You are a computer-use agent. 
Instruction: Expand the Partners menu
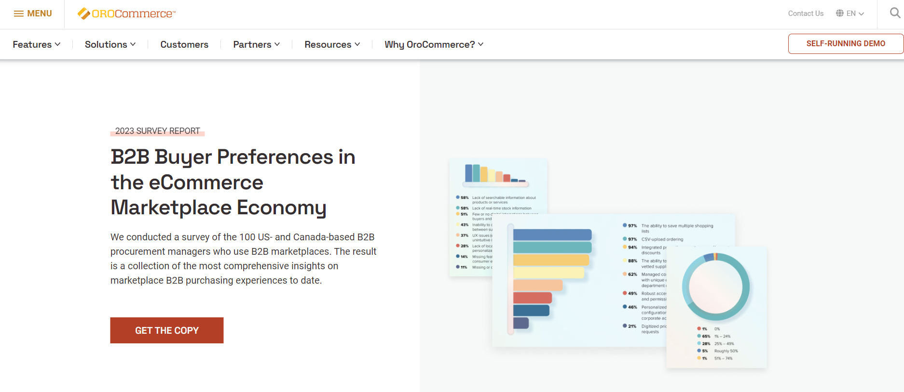pyautogui.click(x=257, y=44)
